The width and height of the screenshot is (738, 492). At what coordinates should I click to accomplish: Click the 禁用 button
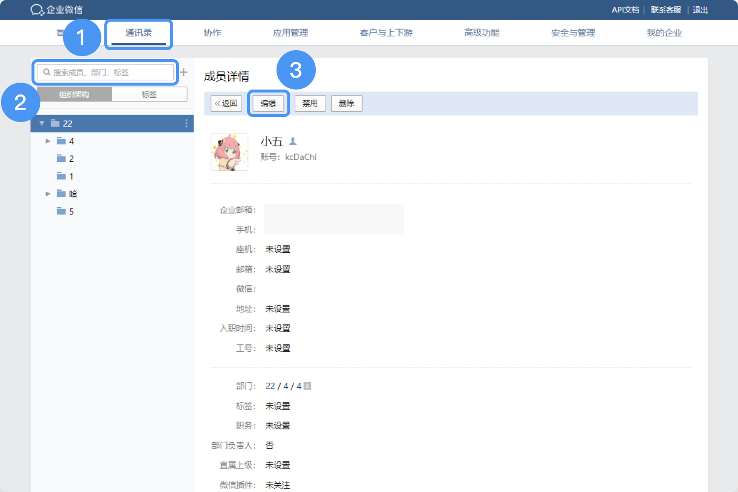pos(310,103)
